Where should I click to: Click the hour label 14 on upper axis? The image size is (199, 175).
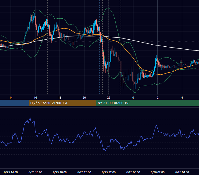(x=11, y=98)
